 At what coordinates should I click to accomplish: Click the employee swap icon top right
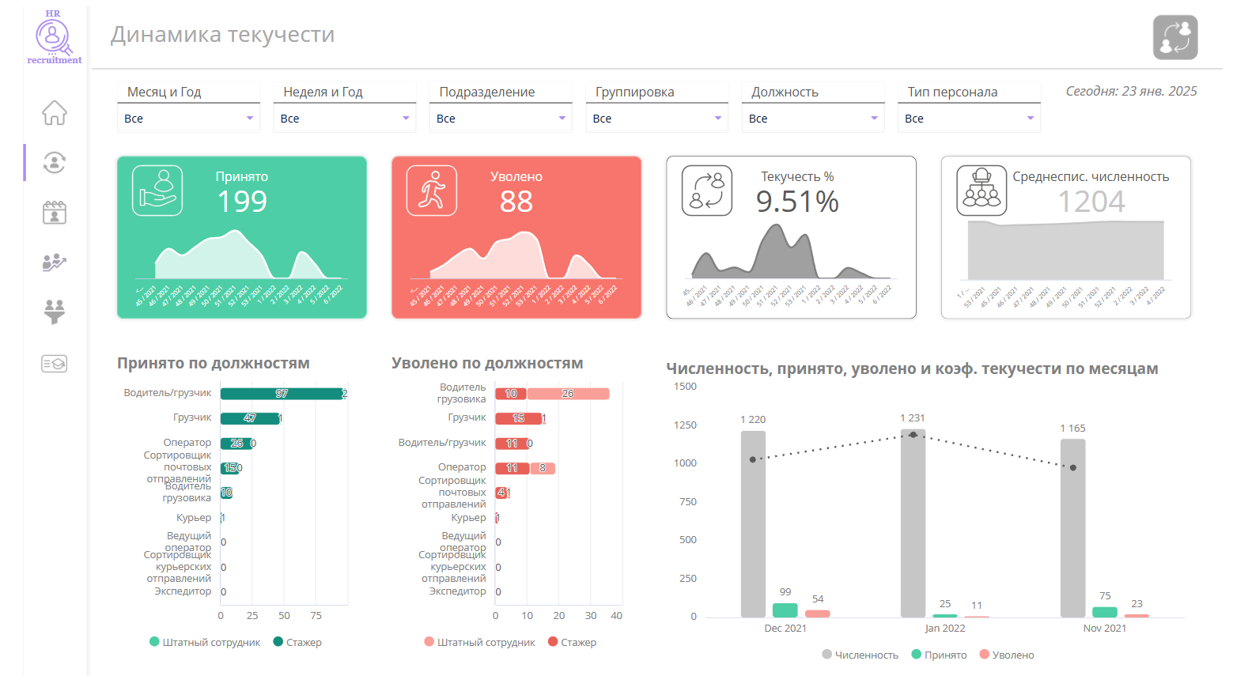1175,37
